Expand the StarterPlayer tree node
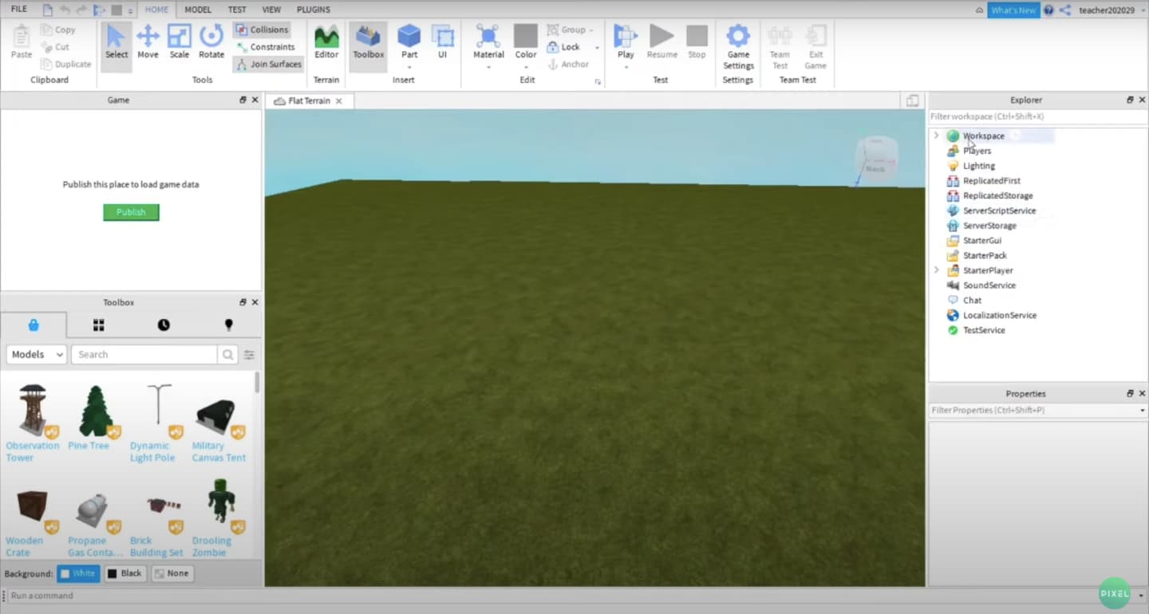The width and height of the screenshot is (1149, 614). point(937,270)
